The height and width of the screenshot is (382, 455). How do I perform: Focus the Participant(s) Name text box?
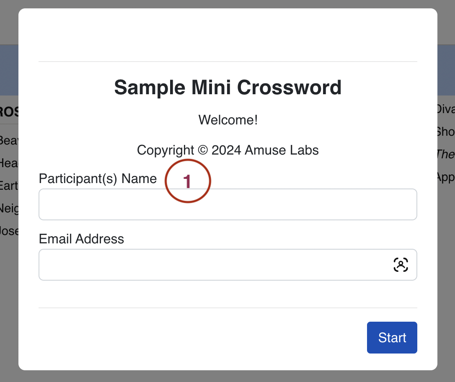point(228,204)
